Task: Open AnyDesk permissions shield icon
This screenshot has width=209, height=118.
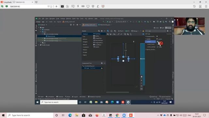Action: [x=93, y=6]
